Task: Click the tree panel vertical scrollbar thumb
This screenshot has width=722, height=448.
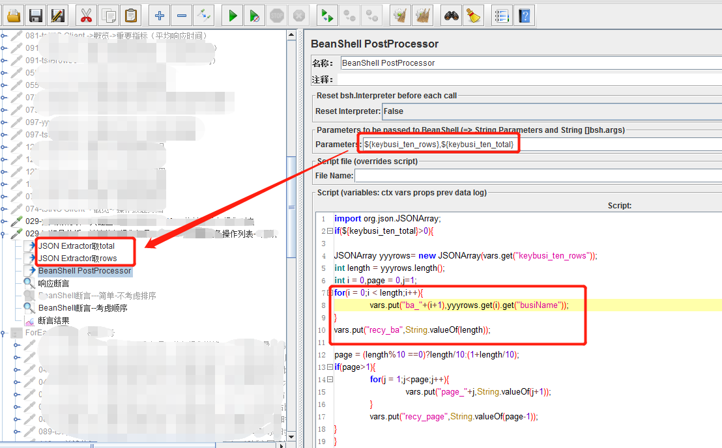Action: pyautogui.click(x=291, y=208)
